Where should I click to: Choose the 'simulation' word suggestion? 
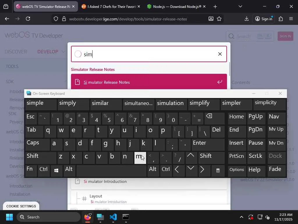pyautogui.click(x=171, y=104)
